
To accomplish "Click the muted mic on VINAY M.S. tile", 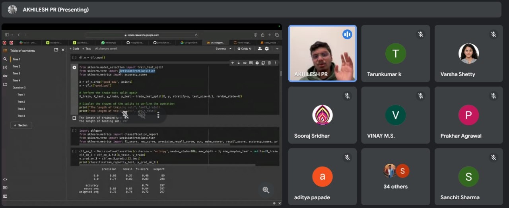I will coord(420,96).
